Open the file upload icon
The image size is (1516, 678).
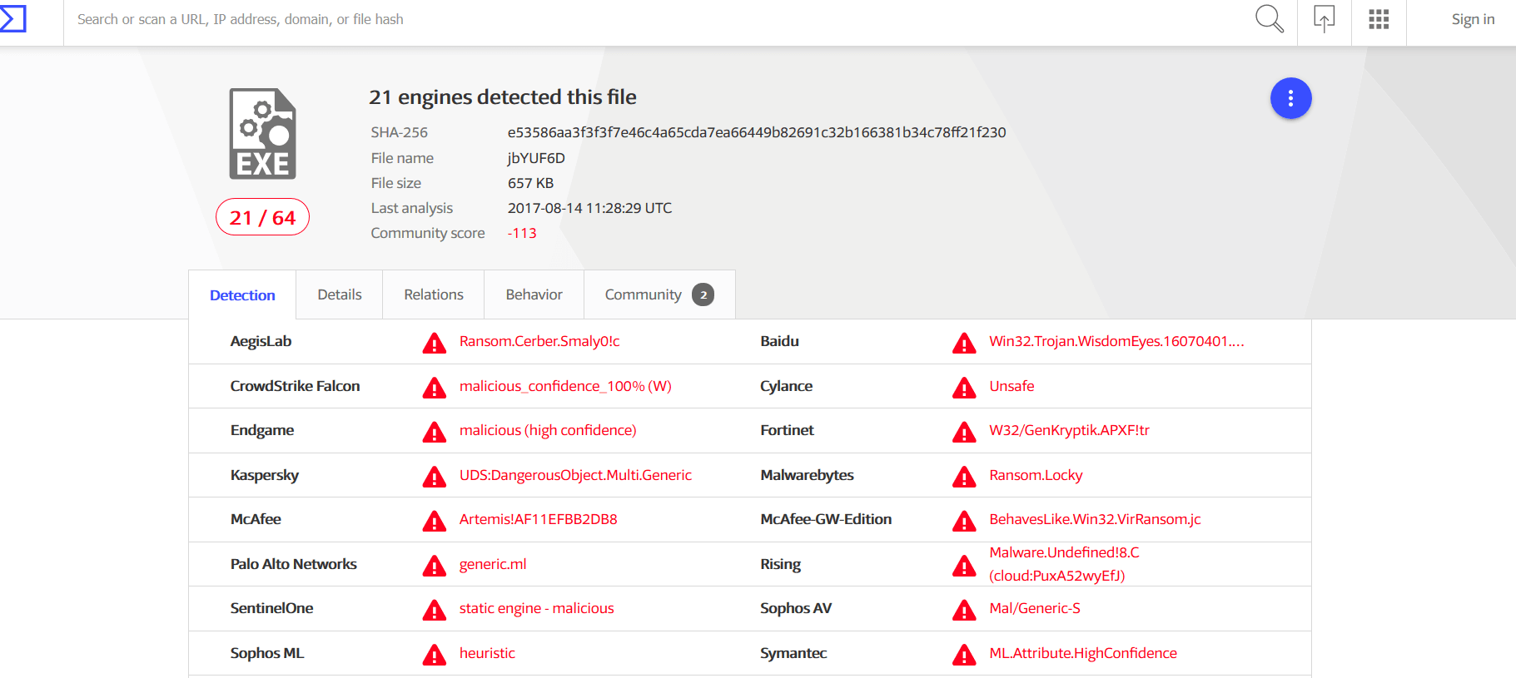tap(1324, 18)
